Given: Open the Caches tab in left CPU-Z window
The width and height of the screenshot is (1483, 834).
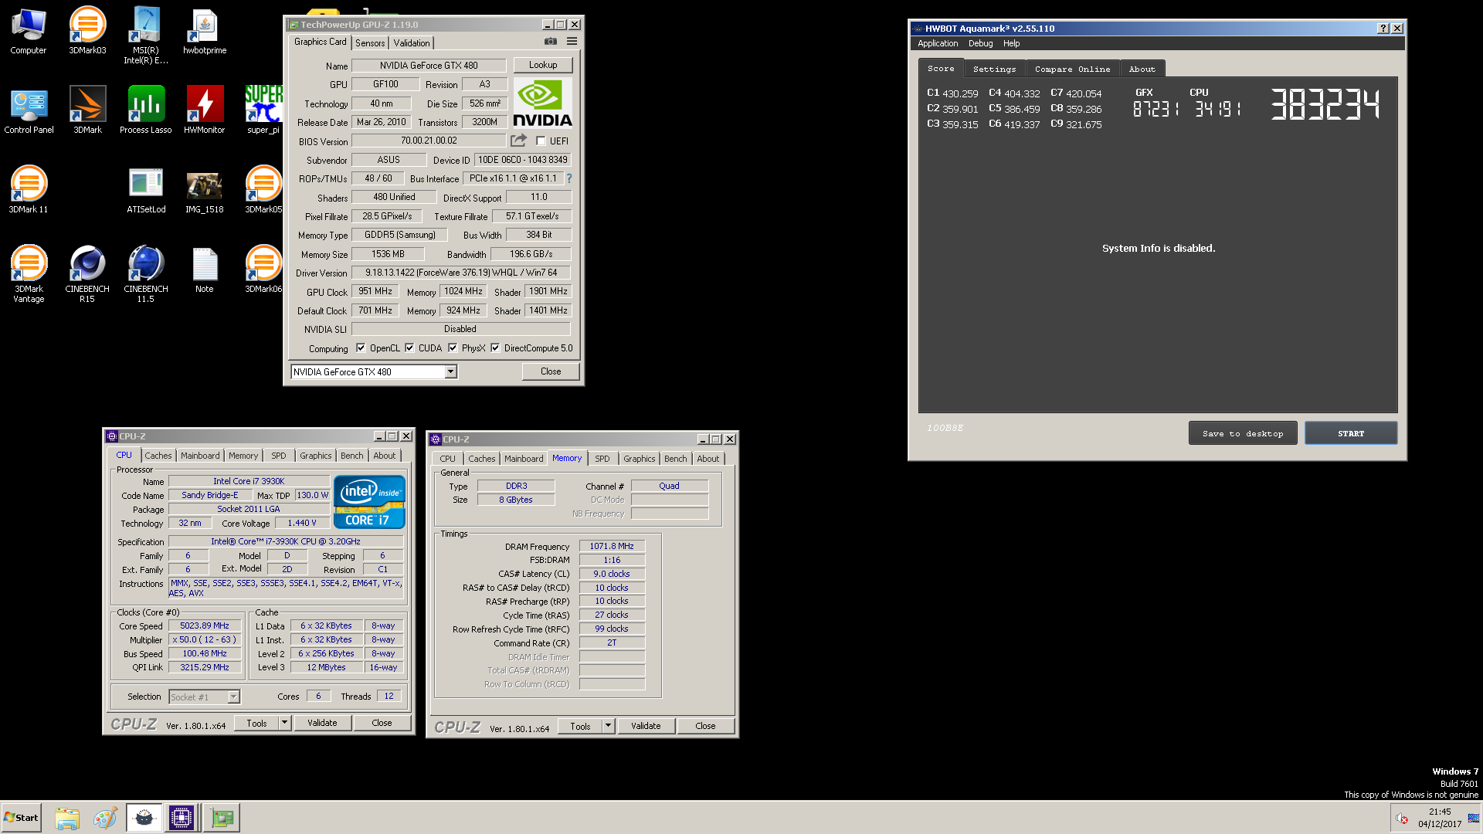Looking at the screenshot, I should tap(158, 456).
